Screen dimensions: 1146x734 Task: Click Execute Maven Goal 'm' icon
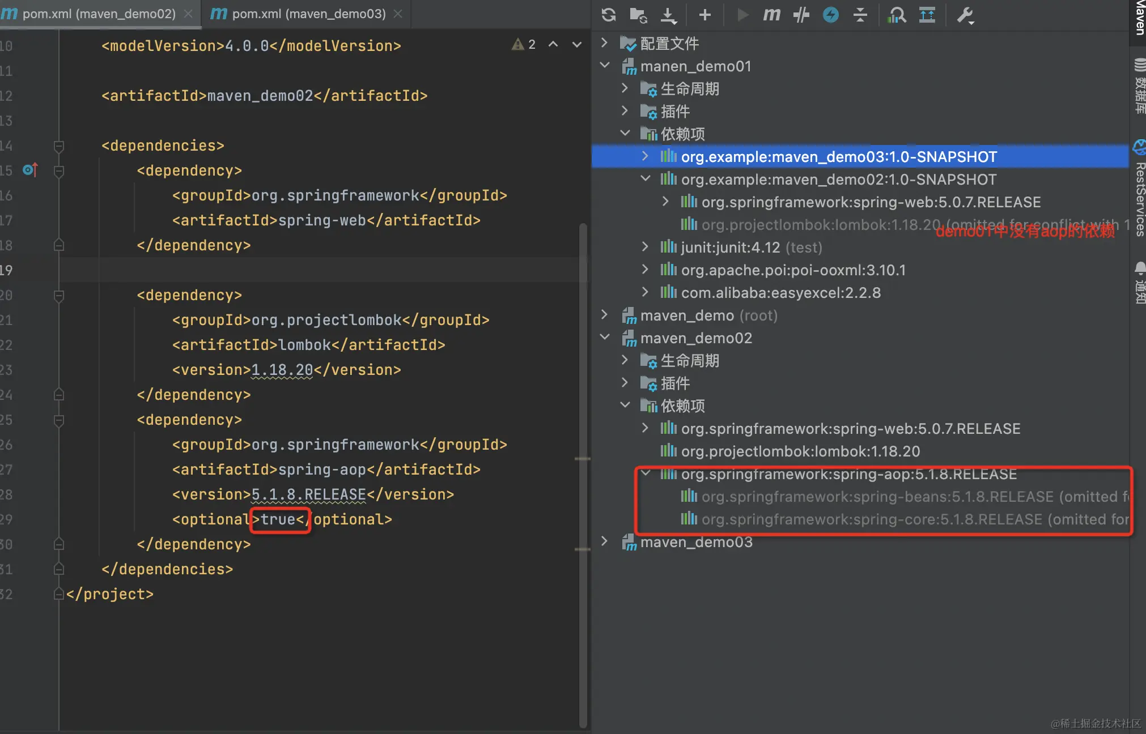771,15
